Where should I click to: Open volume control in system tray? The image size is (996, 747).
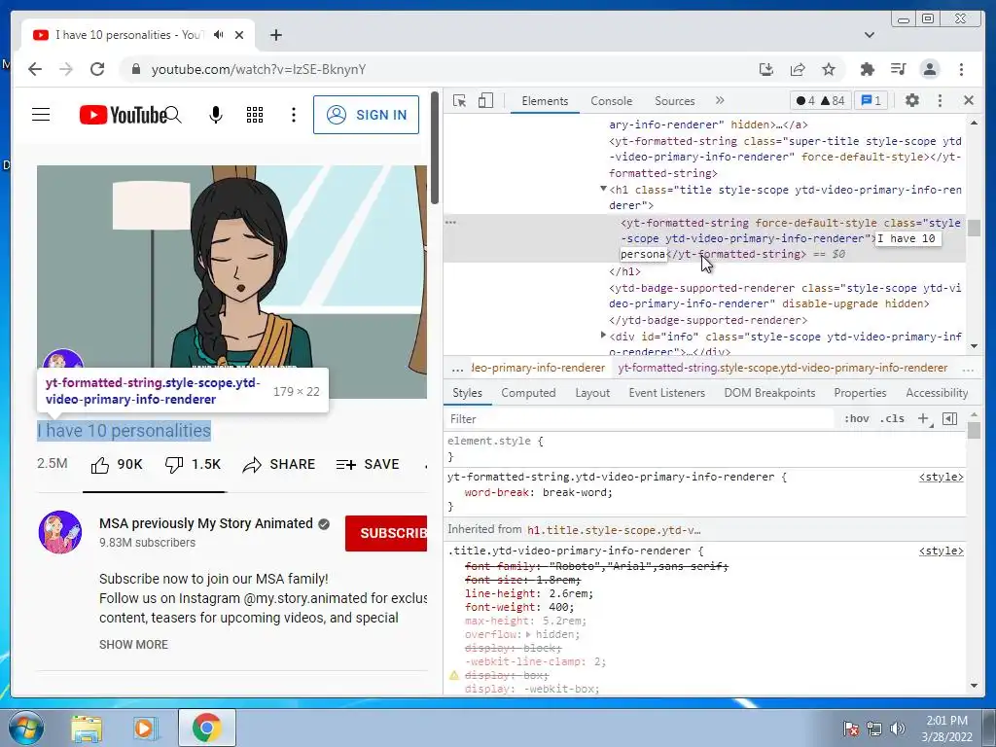coord(898,728)
